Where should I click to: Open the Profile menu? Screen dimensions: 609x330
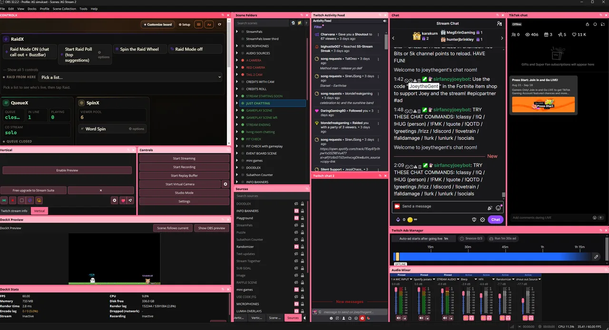coord(45,9)
